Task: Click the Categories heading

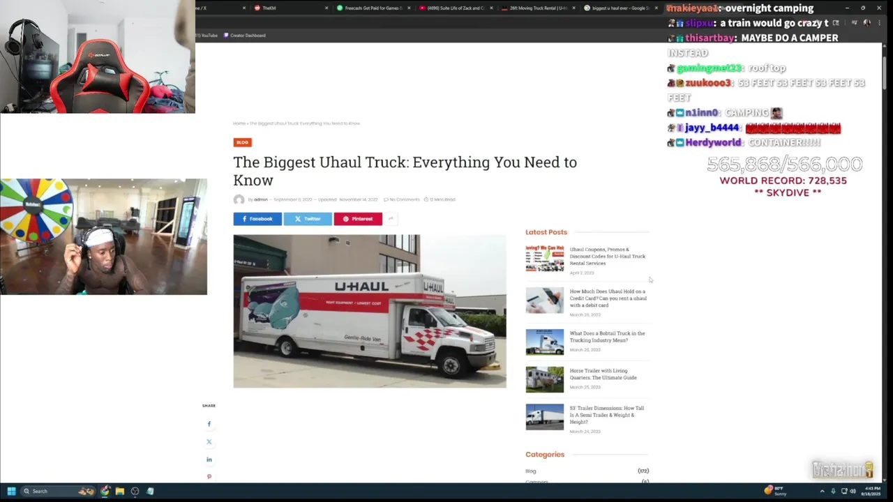Action: pos(545,455)
